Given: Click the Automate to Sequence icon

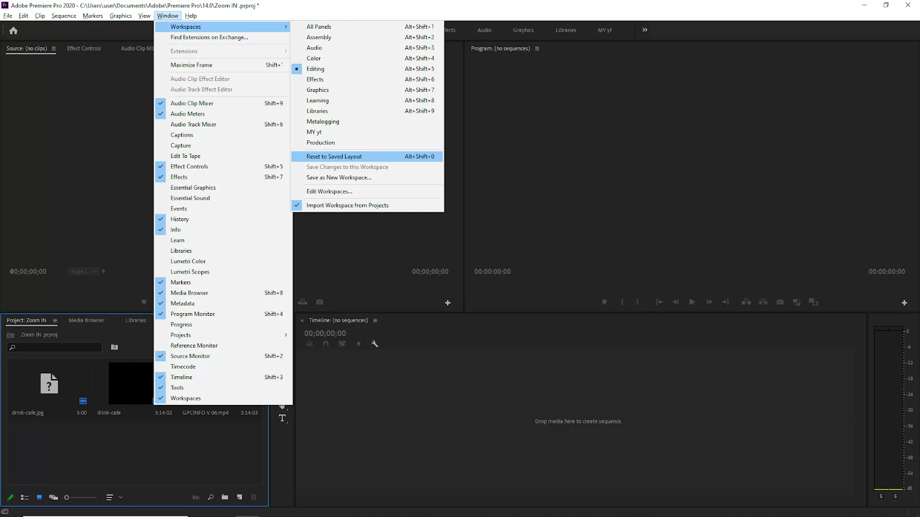Looking at the screenshot, I should coord(196,497).
